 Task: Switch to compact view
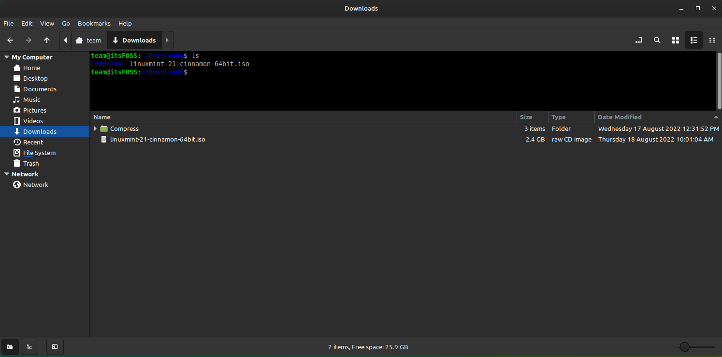[712, 40]
